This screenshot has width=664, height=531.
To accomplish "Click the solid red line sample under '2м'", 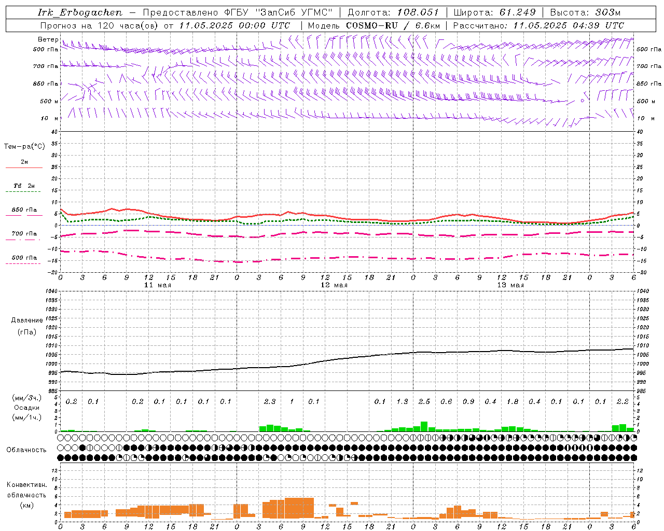I will (x=24, y=167).
